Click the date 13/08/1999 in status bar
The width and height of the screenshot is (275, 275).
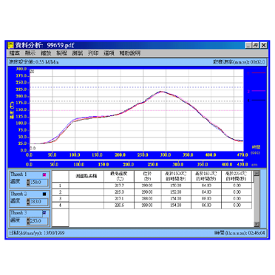coord(54,233)
